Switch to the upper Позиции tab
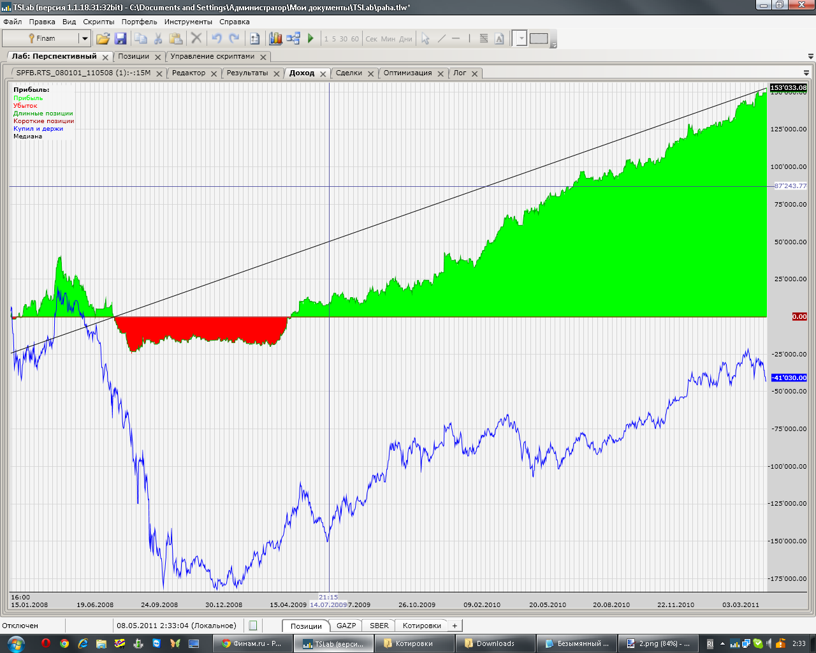Screen dimensions: 816x653 click(134, 56)
